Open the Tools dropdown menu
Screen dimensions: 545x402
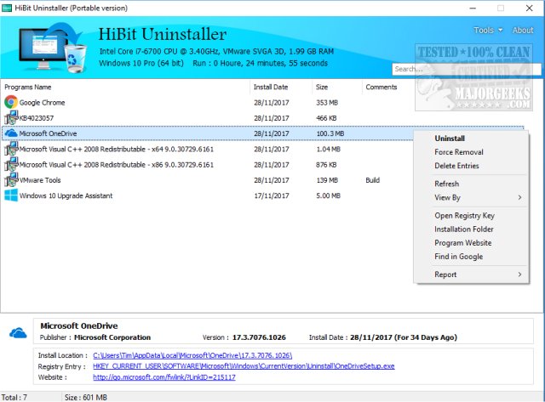(488, 31)
